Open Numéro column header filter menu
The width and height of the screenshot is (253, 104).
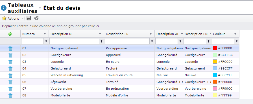[45, 34]
